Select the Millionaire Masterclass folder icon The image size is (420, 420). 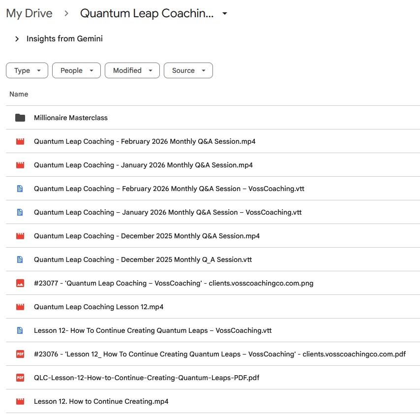click(x=20, y=118)
